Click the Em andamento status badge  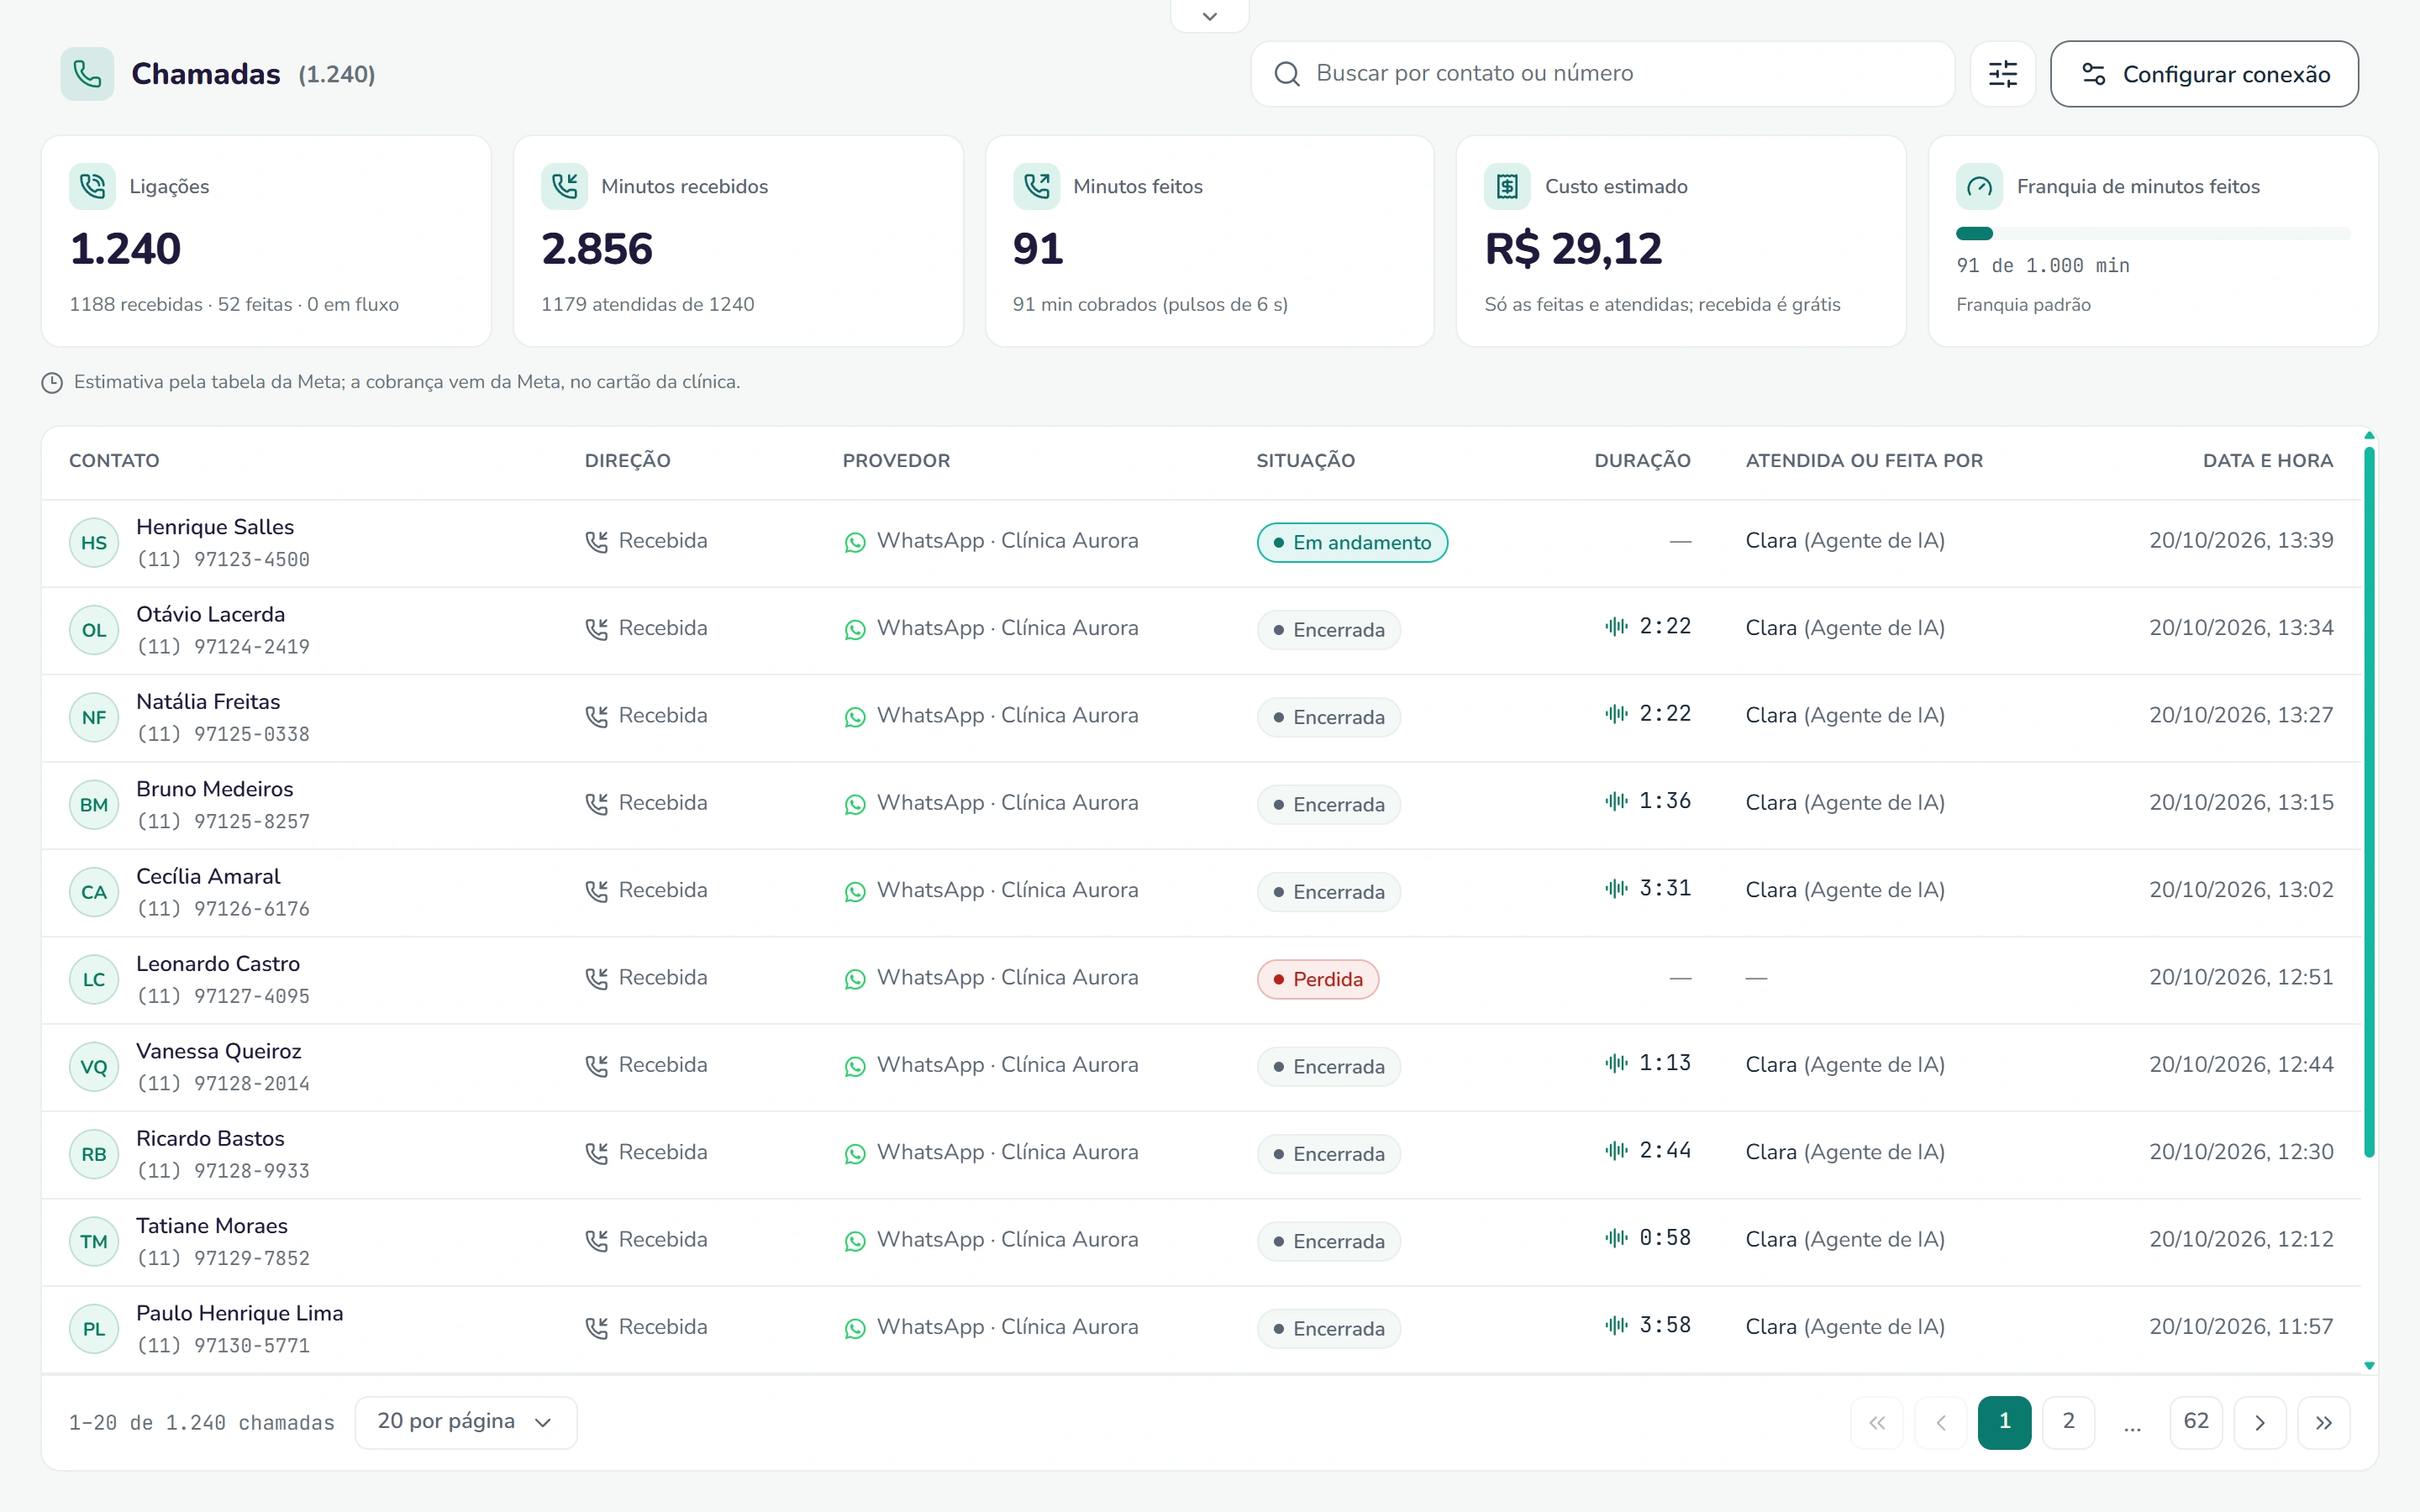pyautogui.click(x=1352, y=543)
